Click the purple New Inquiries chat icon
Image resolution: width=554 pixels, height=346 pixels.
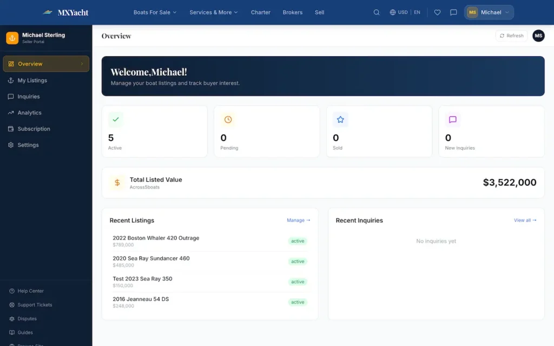(453, 119)
